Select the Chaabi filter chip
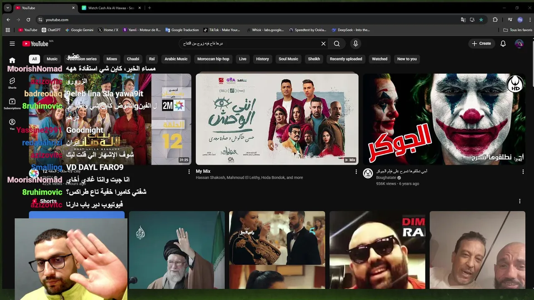The height and width of the screenshot is (300, 534). [x=133, y=59]
